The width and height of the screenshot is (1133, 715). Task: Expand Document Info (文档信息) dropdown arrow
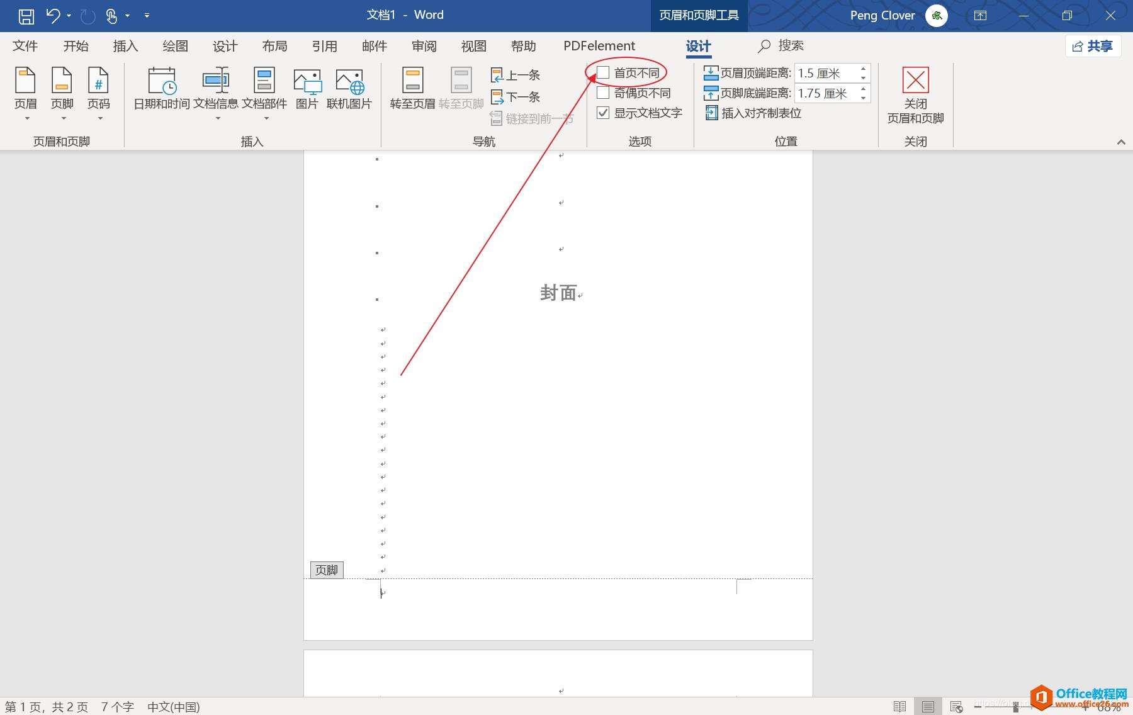[217, 118]
